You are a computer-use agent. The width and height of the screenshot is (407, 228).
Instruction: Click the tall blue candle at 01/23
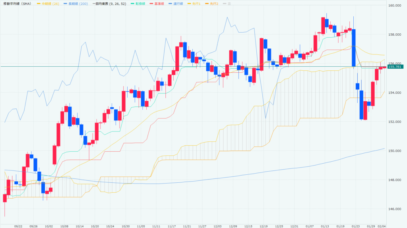[353, 48]
